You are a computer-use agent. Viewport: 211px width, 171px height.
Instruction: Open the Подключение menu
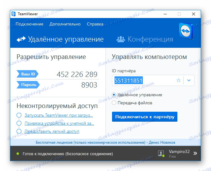(x=30, y=24)
